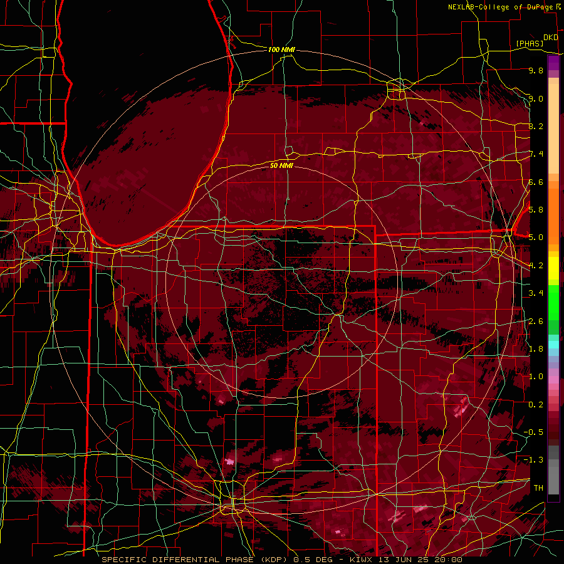Screen dimensions: 564x564
Task: Click the 5.8 color scale value
Action: pyautogui.click(x=536, y=209)
